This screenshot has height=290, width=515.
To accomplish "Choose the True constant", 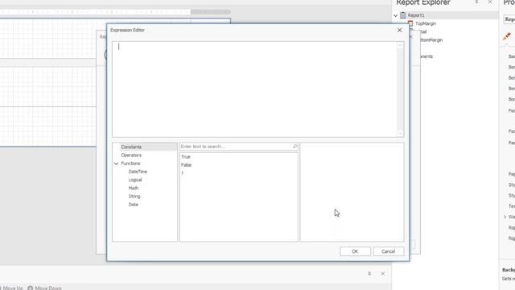I will click(186, 157).
